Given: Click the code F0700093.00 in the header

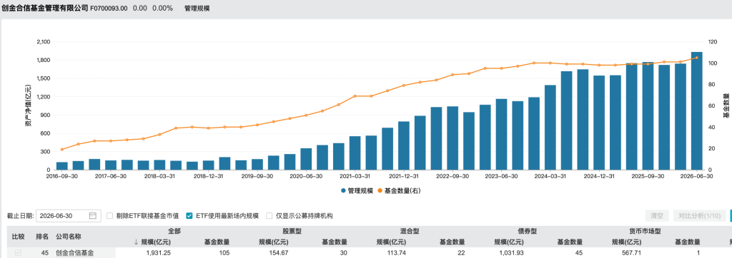Looking at the screenshot, I should (109, 9).
